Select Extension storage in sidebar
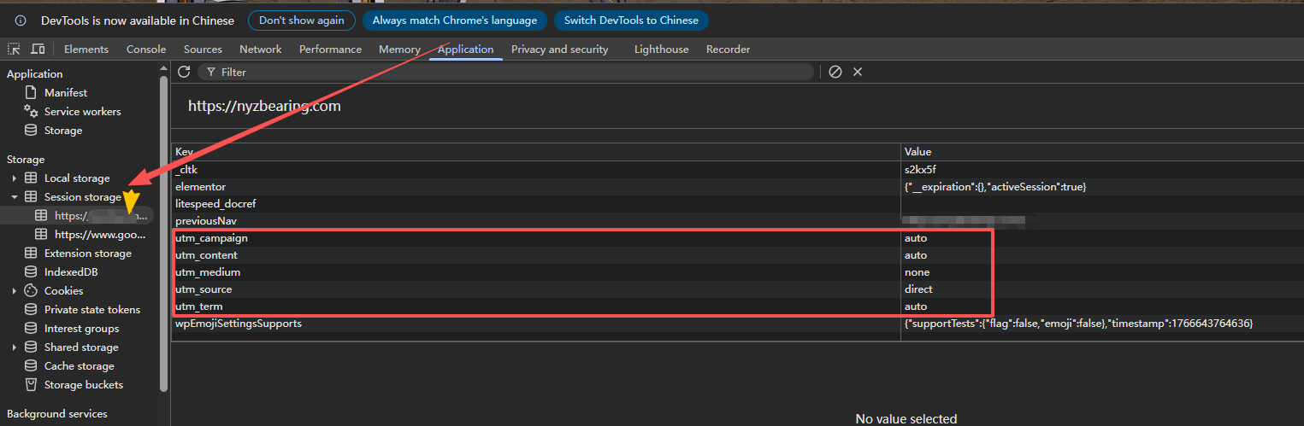This screenshot has height=426, width=1304. pyautogui.click(x=88, y=253)
